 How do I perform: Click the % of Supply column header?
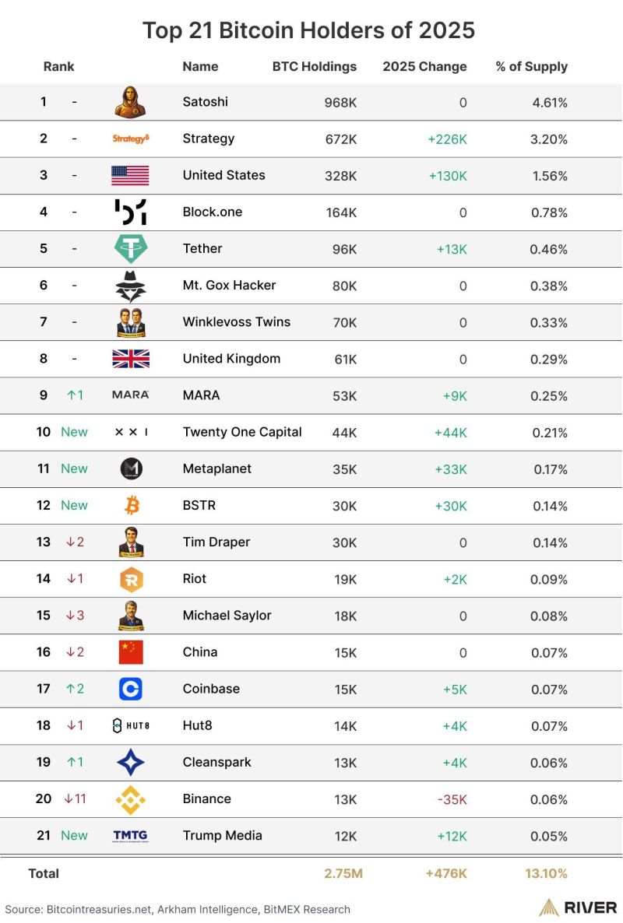[531, 67]
